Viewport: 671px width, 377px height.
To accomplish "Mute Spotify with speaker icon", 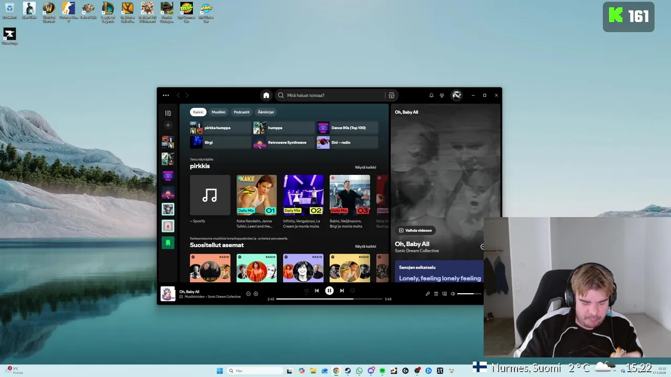I will point(453,294).
